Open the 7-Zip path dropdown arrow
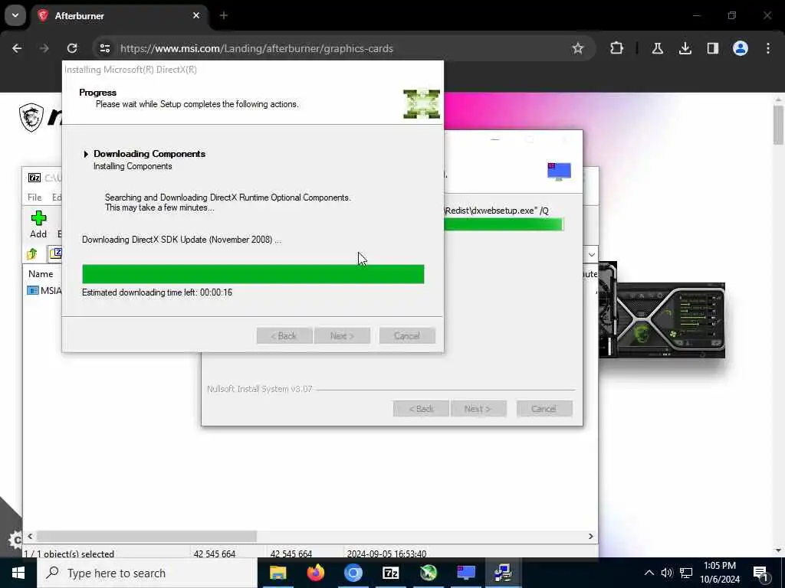Image resolution: width=785 pixels, height=588 pixels. (591, 254)
